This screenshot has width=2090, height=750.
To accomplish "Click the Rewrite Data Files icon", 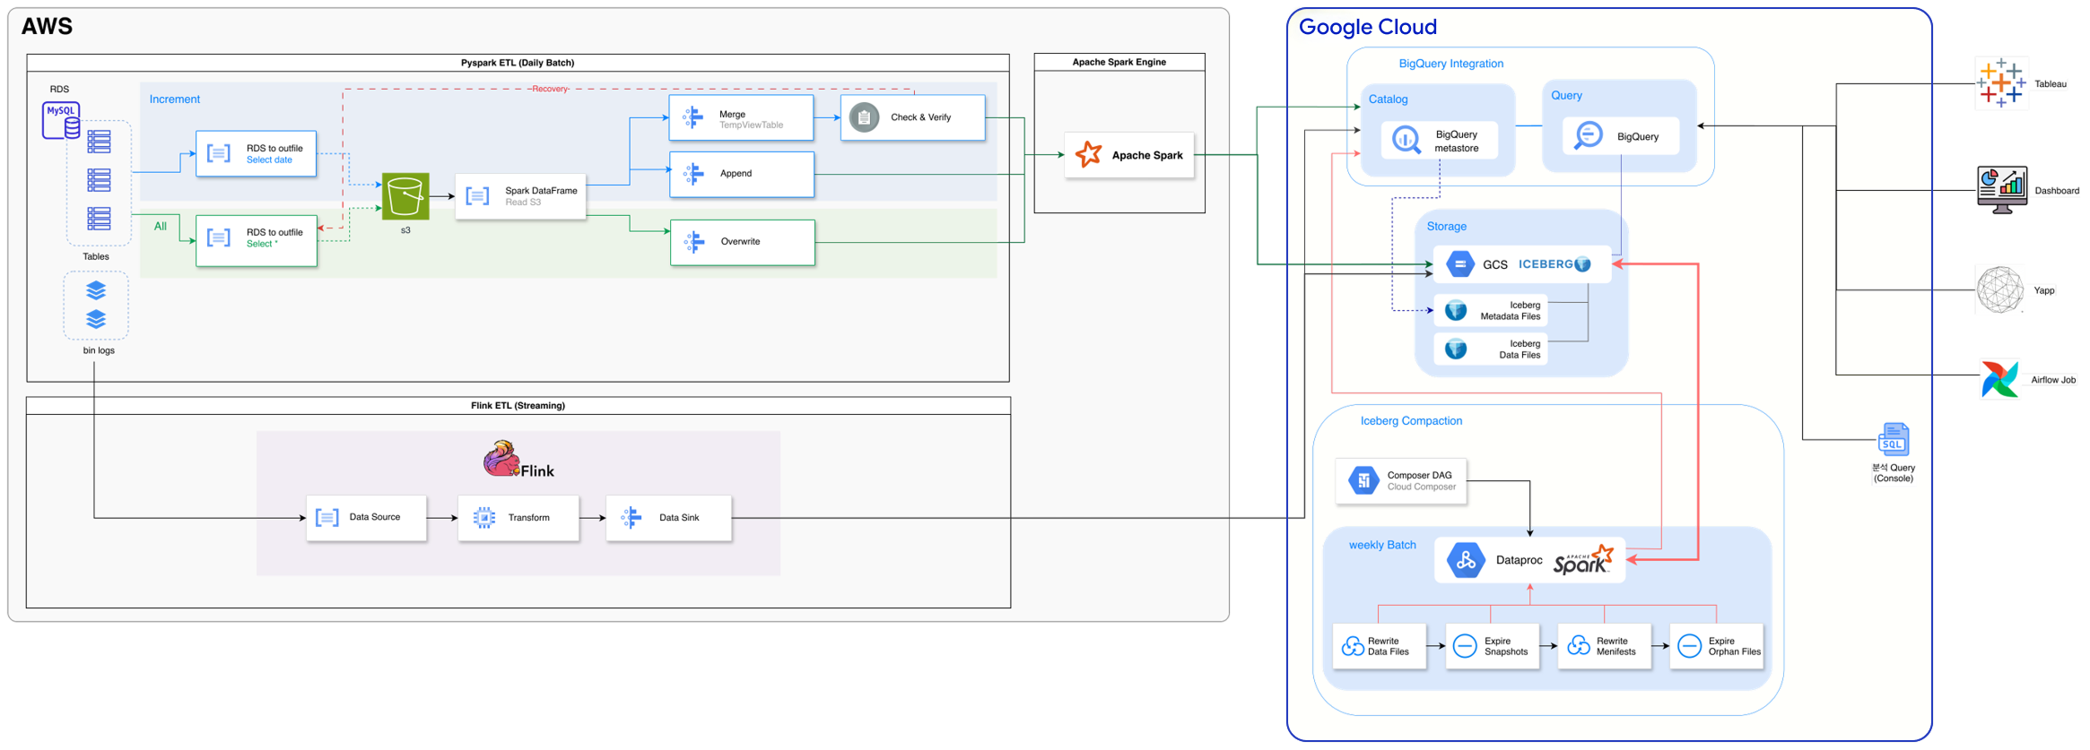I will (x=1353, y=646).
